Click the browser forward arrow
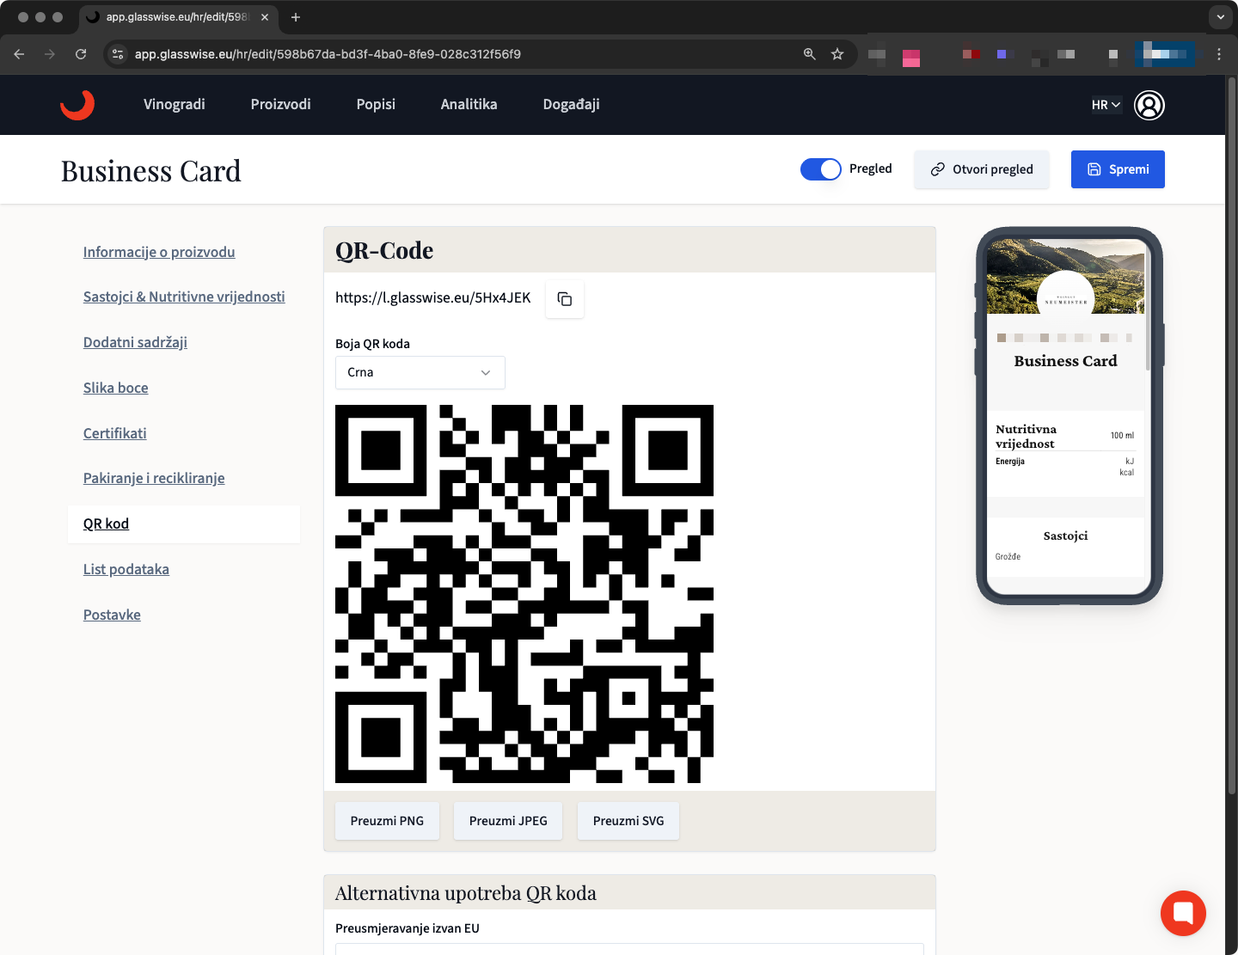1238x955 pixels. pos(50,54)
